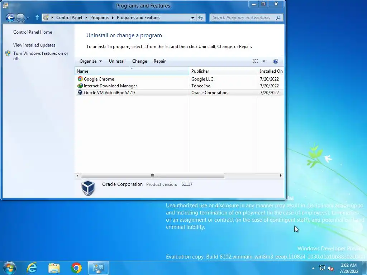The width and height of the screenshot is (367, 275).
Task: Open the Organize menu
Action: 91,61
